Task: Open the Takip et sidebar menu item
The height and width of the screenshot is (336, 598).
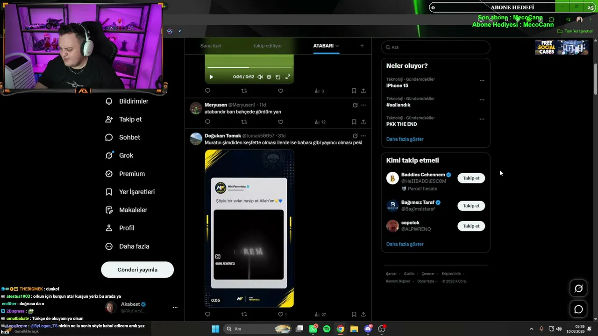Action: click(124, 119)
